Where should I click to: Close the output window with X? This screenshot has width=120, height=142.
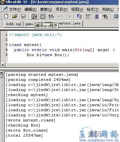pos(1,73)
